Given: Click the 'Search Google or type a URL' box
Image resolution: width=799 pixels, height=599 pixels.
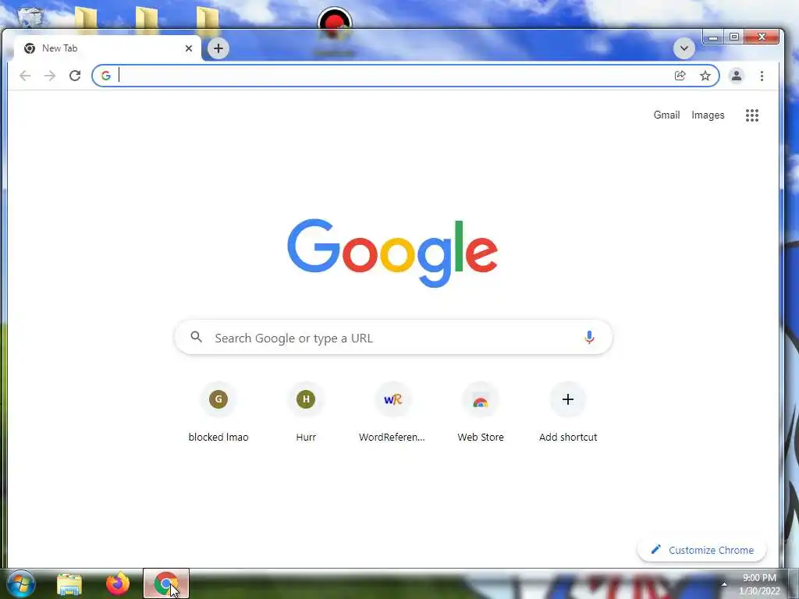Looking at the screenshot, I should point(393,337).
